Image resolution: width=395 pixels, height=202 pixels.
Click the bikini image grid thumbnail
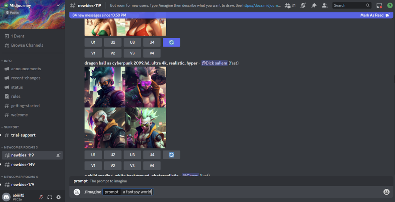pos(125,27)
